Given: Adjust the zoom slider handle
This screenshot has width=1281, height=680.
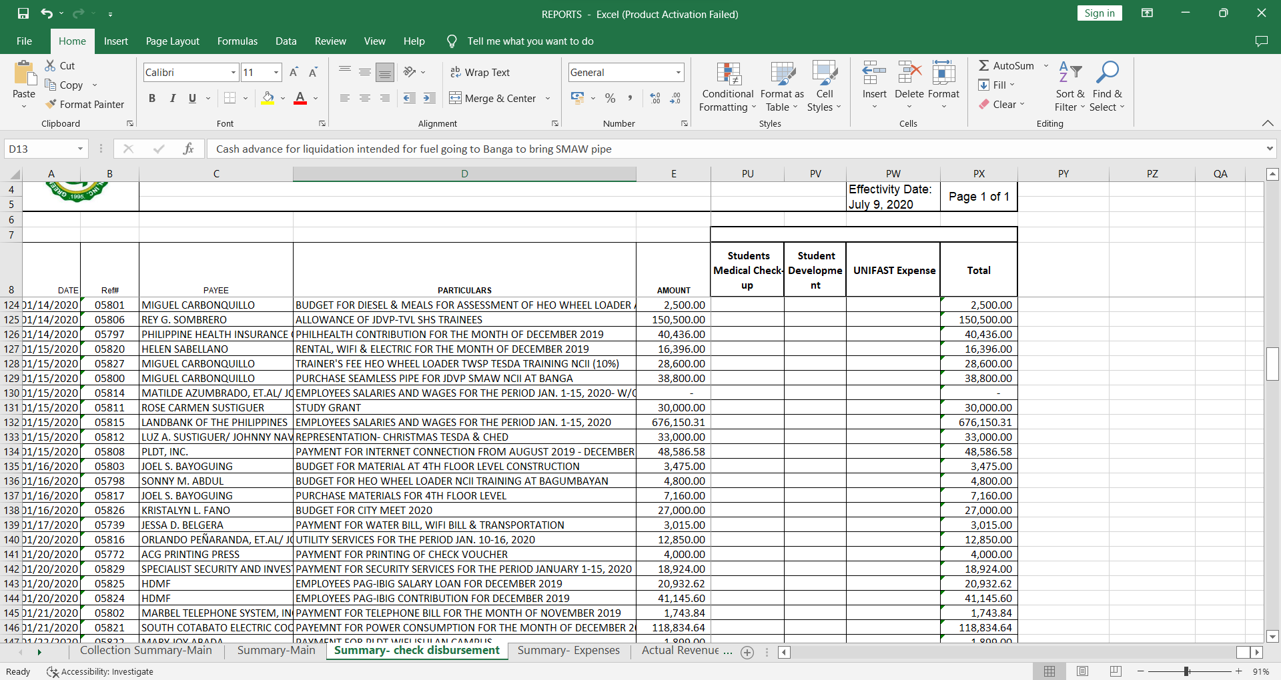Looking at the screenshot, I should (1187, 671).
